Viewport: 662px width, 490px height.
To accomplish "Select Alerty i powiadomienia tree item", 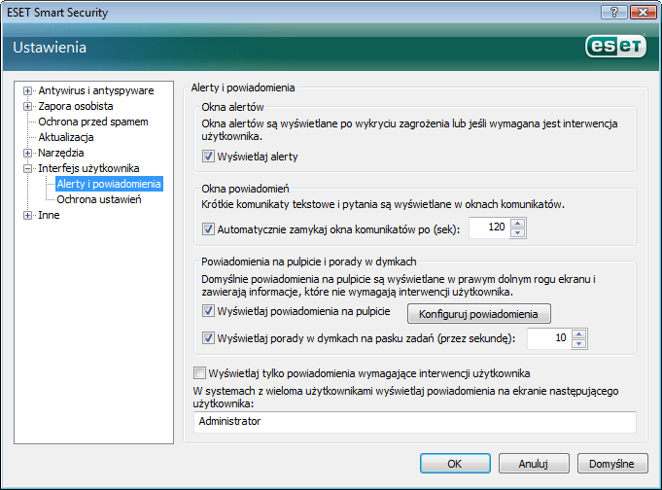I will click(109, 184).
